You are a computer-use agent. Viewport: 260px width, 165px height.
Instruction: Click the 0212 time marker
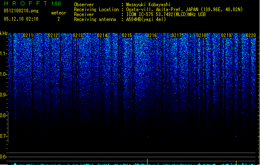(x=53, y=35)
